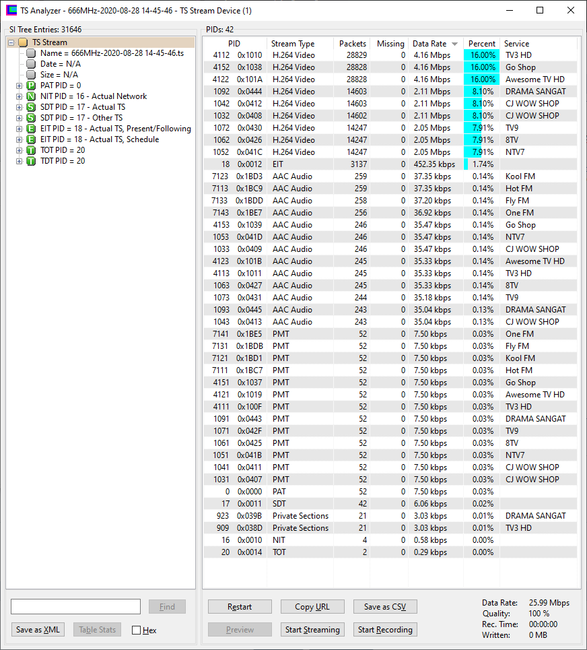Image resolution: width=587 pixels, height=650 pixels.
Task: Enable the Hex checkbox
Action: (x=137, y=630)
